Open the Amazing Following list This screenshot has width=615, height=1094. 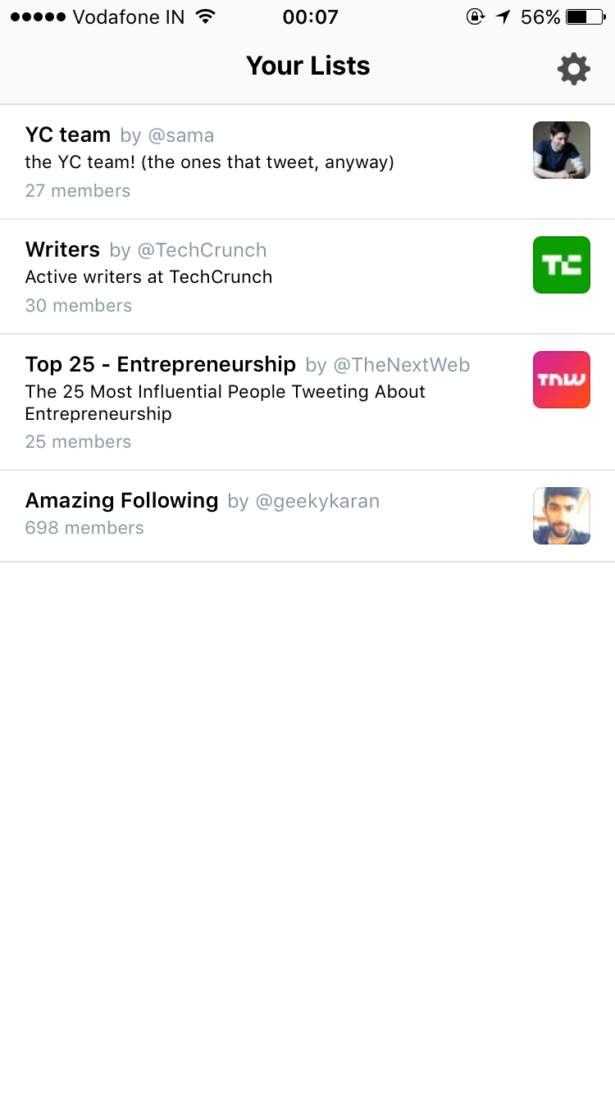[x=307, y=516]
